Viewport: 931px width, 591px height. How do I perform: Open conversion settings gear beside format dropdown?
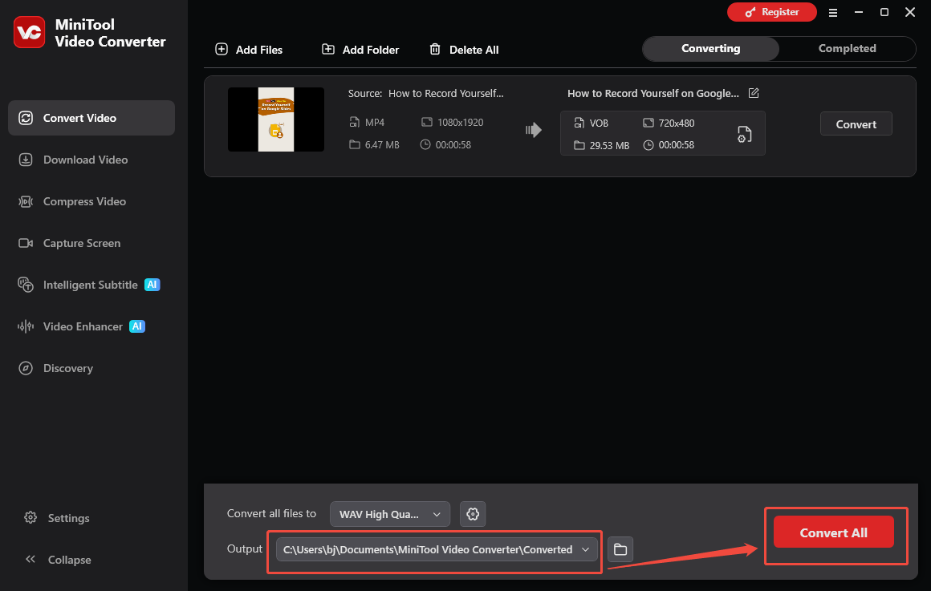(473, 514)
